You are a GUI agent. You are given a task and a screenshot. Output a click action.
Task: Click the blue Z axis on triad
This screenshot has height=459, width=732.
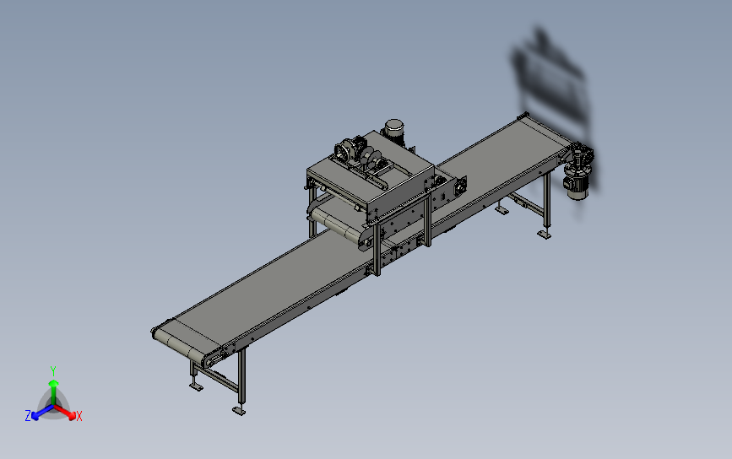[42, 413]
